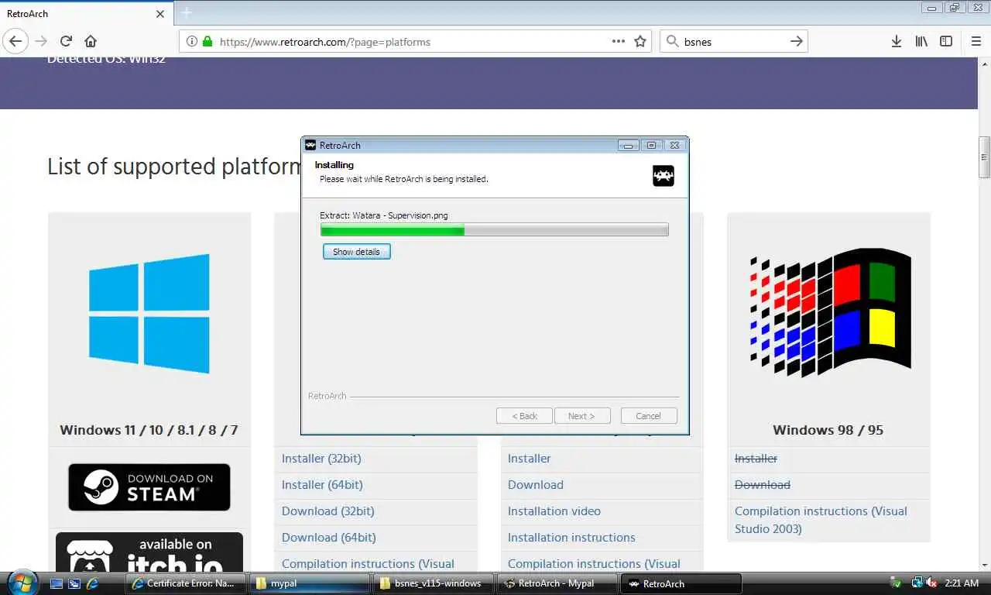Click the 2:21 AM taskbar clock
991x595 pixels.
962,583
